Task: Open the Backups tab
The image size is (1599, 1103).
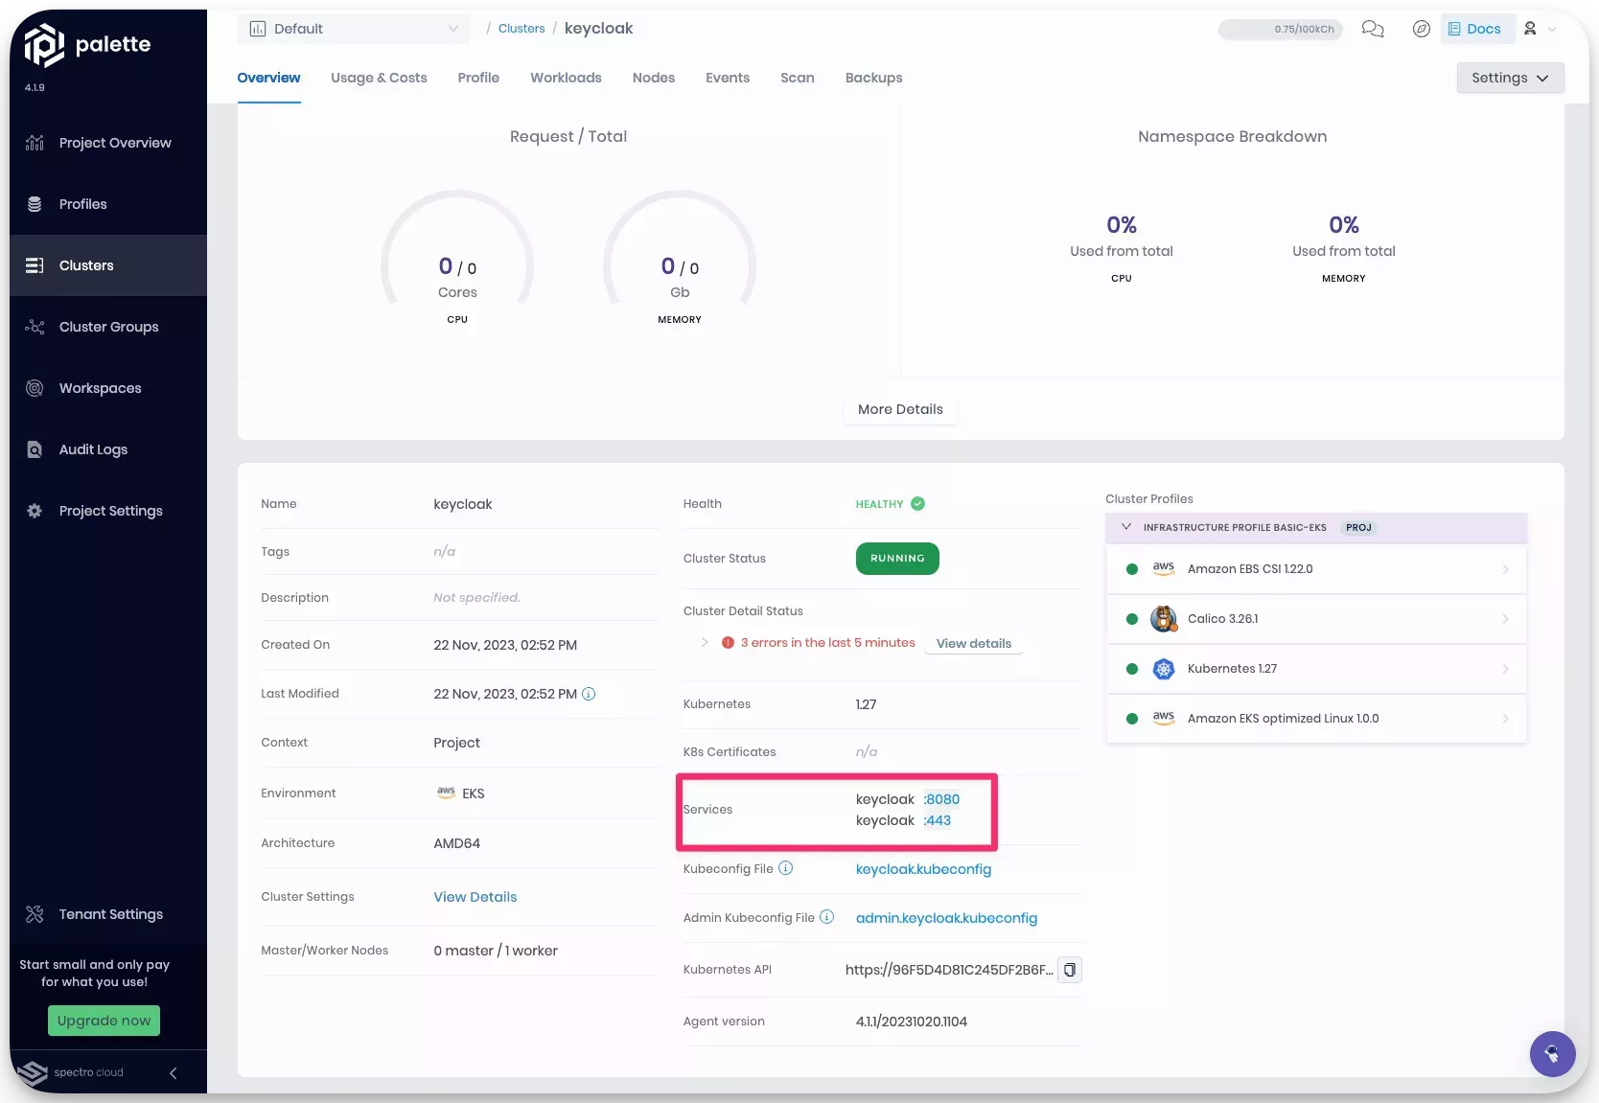Action: (872, 78)
